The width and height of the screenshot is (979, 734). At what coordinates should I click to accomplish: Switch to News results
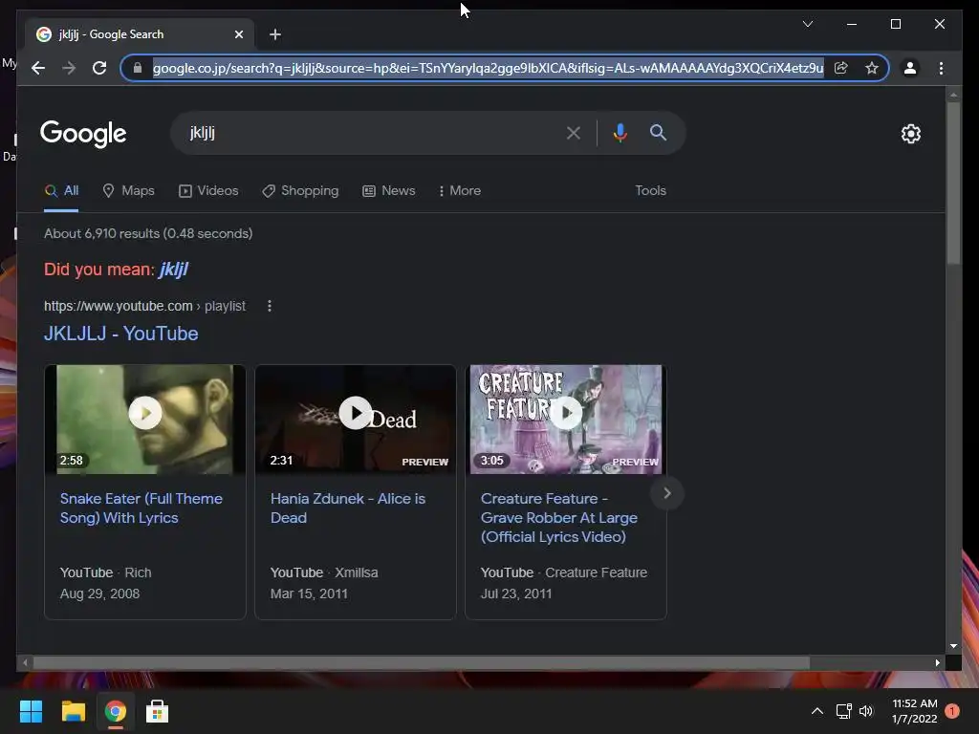tap(389, 190)
